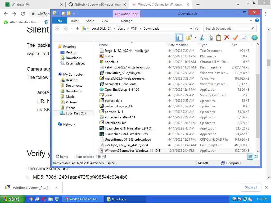Open the Manage ribbon tab

coord(126,21)
